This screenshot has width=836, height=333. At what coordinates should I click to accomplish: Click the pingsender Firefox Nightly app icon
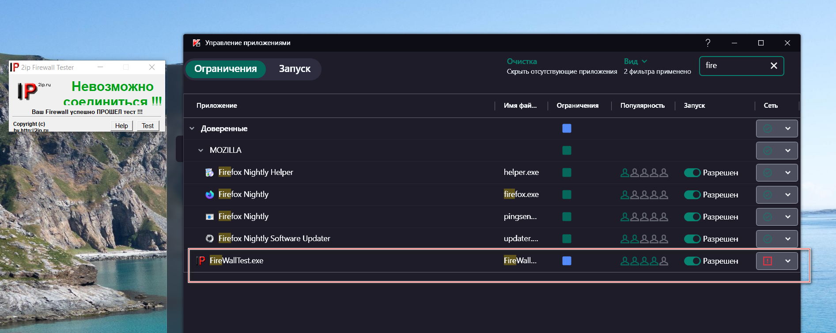210,216
